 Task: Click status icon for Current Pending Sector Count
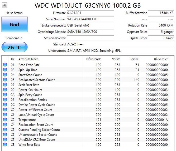pos(5,130)
